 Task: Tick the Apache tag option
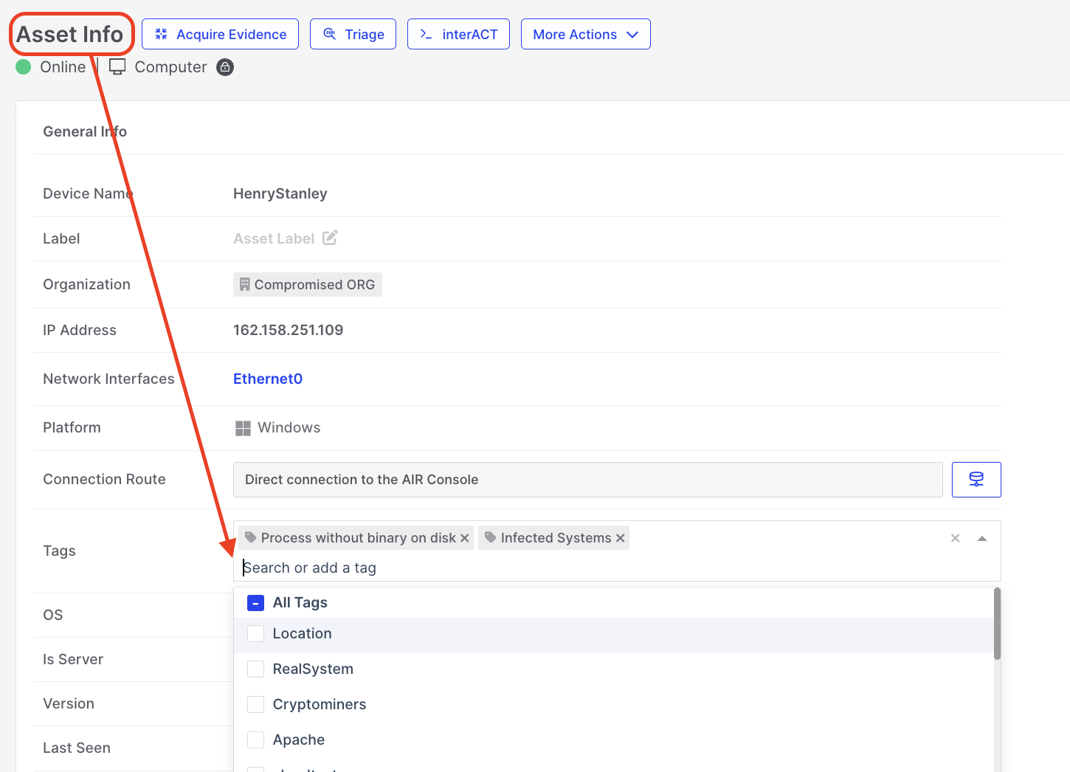tap(255, 740)
